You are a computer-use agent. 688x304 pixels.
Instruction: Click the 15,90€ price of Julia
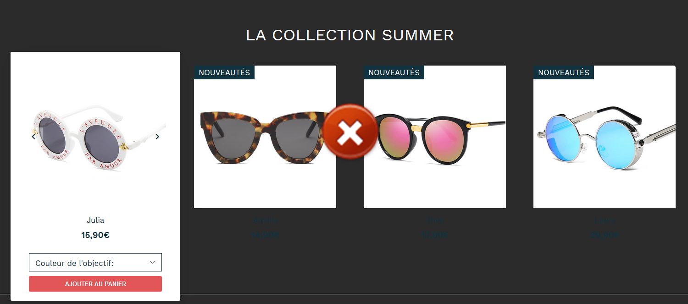click(x=95, y=235)
